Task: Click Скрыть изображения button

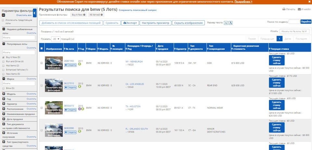Action: 188,23
